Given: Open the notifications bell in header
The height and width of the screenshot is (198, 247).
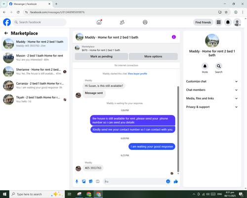Looking at the screenshot, I should (228, 22).
